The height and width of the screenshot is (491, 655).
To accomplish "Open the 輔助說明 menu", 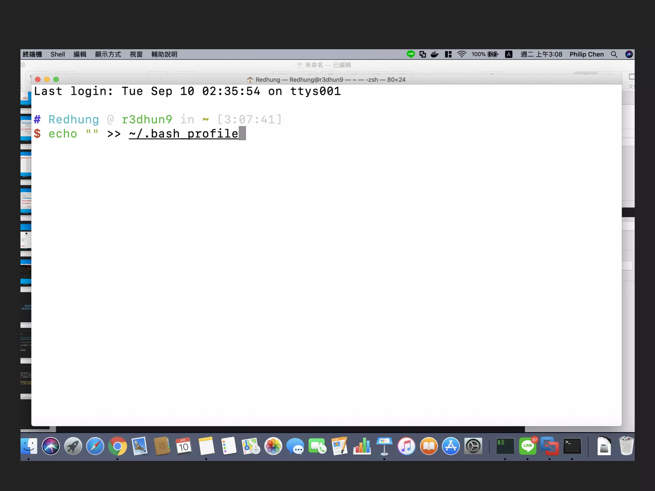I will click(x=164, y=54).
